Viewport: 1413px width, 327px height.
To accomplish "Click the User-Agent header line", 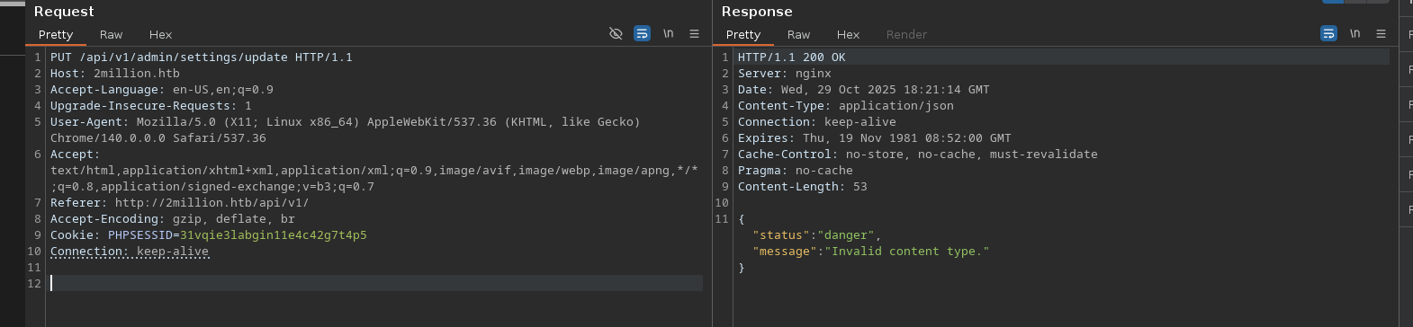I will [x=346, y=121].
